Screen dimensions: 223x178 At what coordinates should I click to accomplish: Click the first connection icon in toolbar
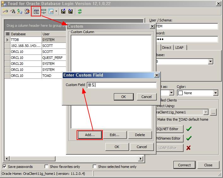(5, 12)
